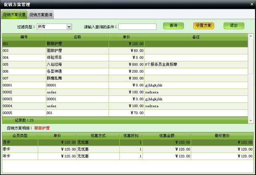Close the 促销方案管理 window
This screenshot has width=256, height=175.
click(x=252, y=4)
